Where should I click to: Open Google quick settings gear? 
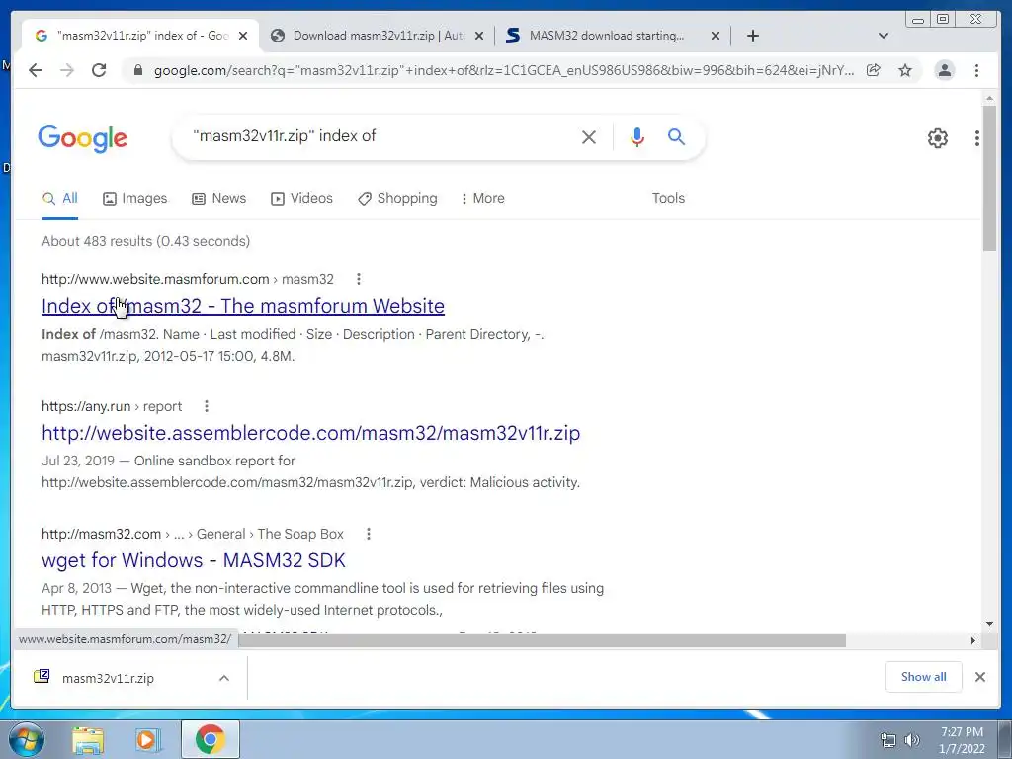(x=938, y=138)
